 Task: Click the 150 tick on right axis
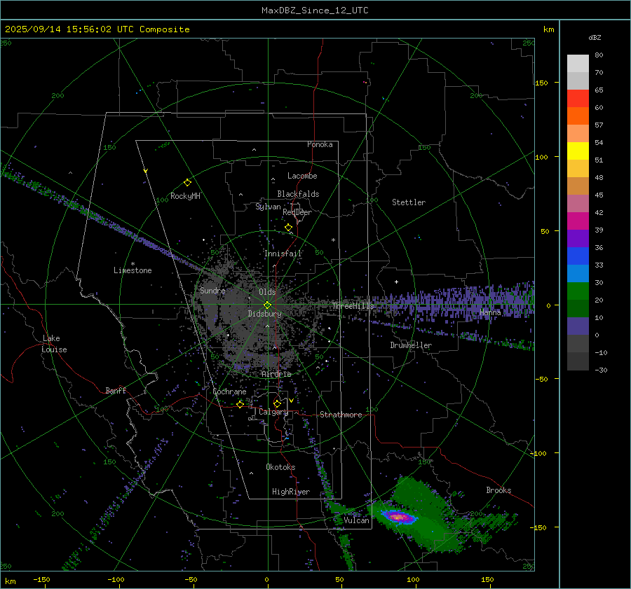[x=542, y=83]
